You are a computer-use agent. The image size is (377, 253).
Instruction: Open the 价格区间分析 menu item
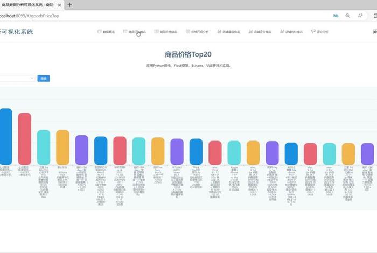(x=197, y=32)
